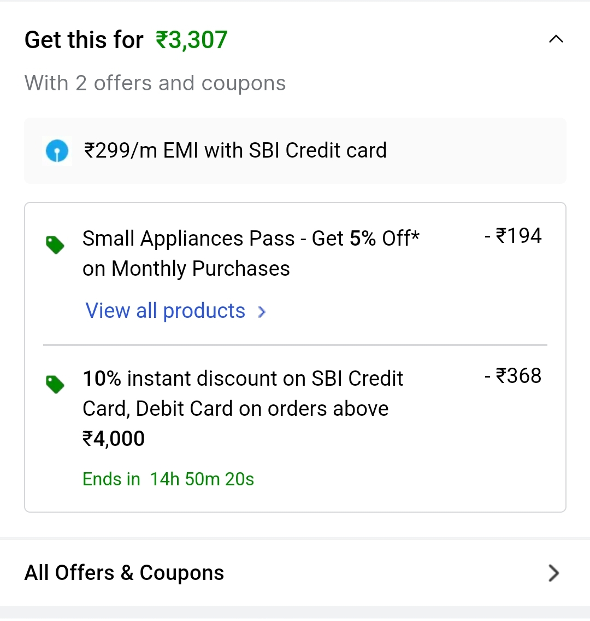Tap the 'Card, Debit Card on orders above' line
Image resolution: width=590 pixels, height=621 pixels.
235,409
